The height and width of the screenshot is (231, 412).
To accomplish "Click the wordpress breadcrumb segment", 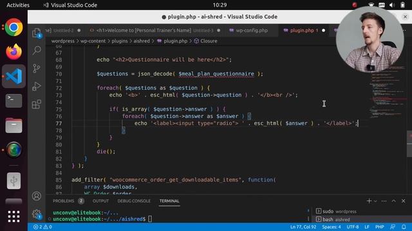I will pos(63,41).
